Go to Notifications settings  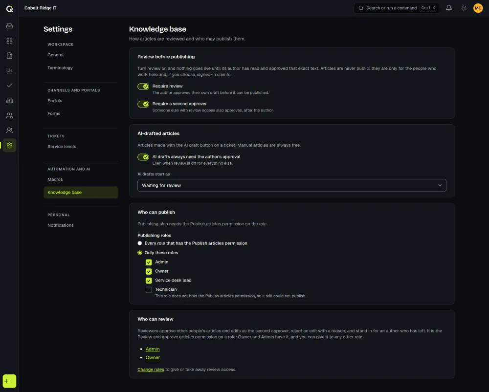(81, 225)
